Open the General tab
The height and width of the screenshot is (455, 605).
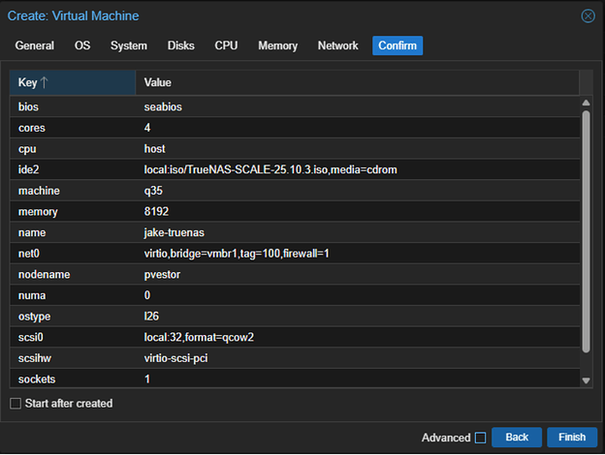(34, 45)
